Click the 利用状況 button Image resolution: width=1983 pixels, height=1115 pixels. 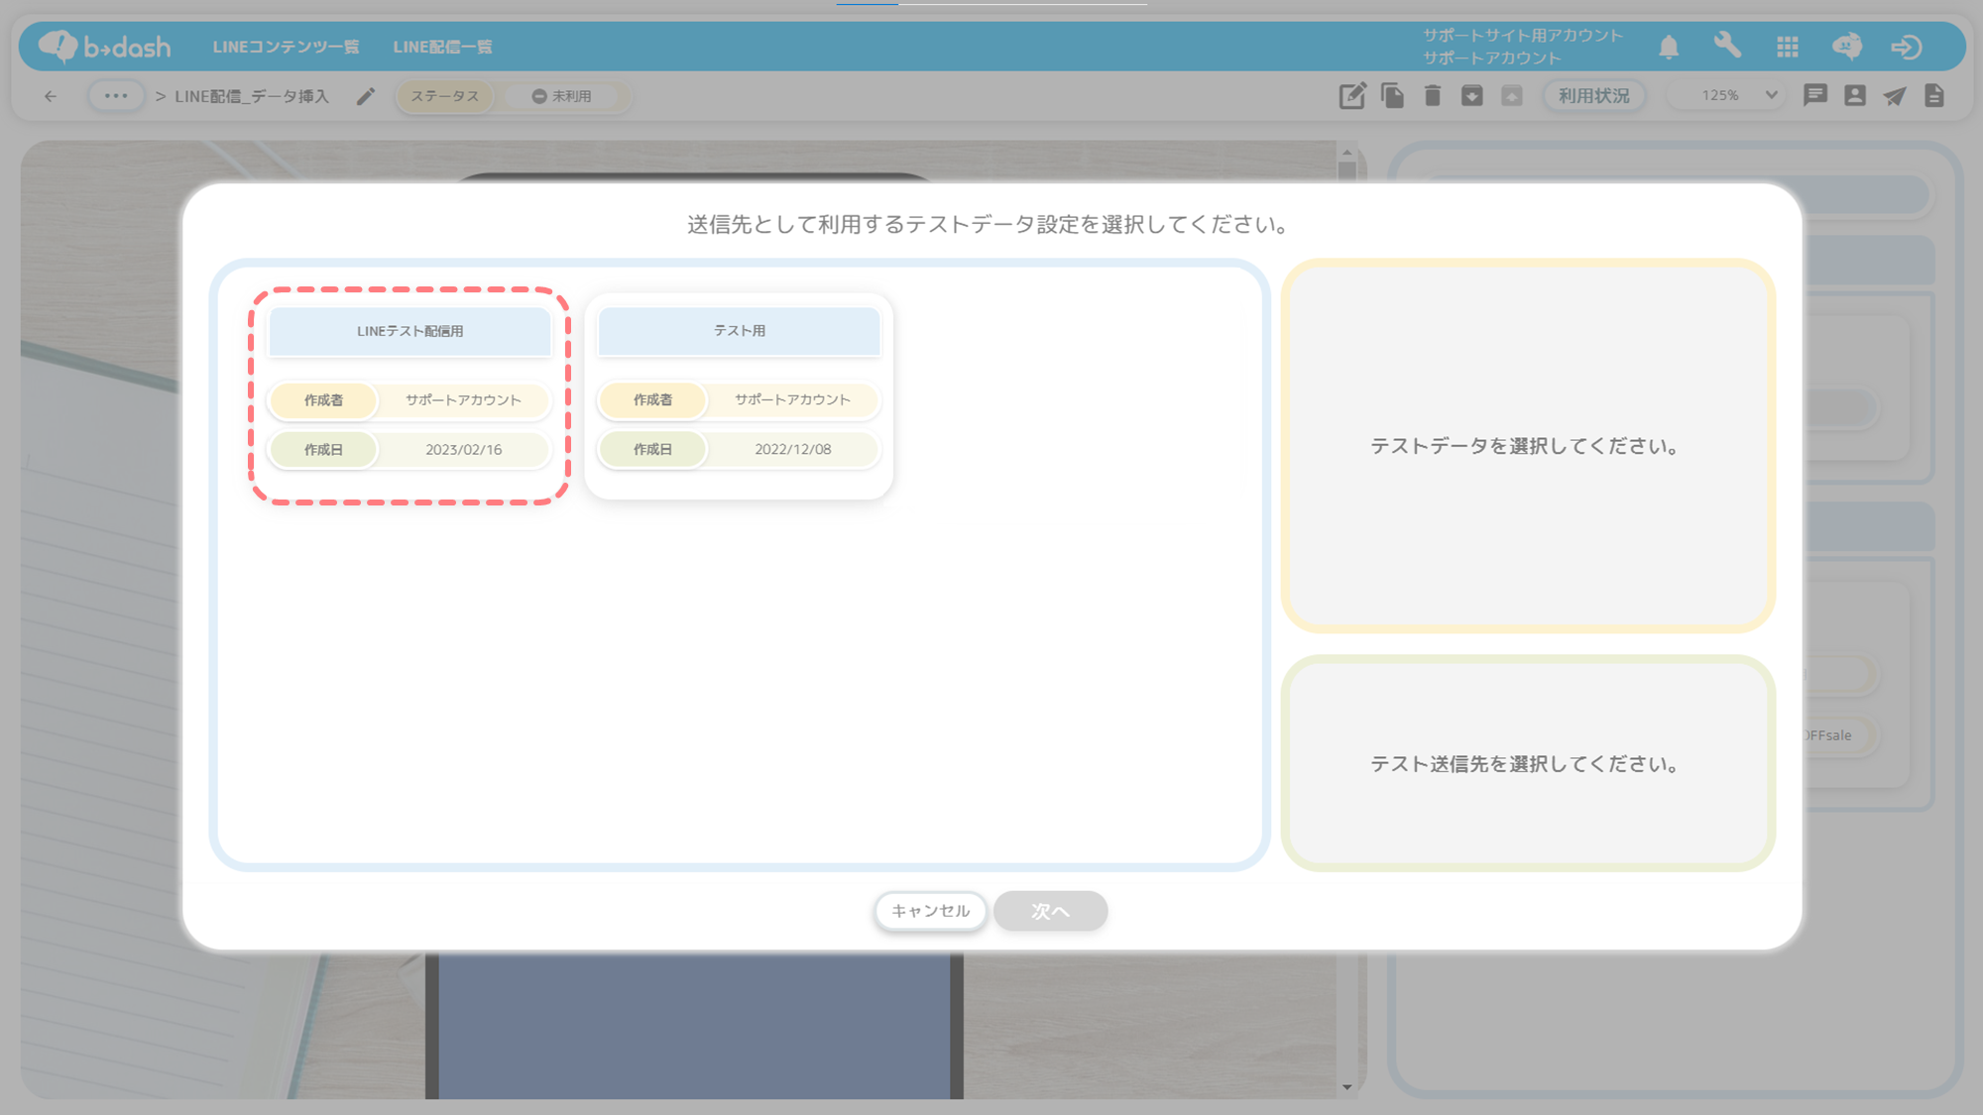tap(1593, 96)
